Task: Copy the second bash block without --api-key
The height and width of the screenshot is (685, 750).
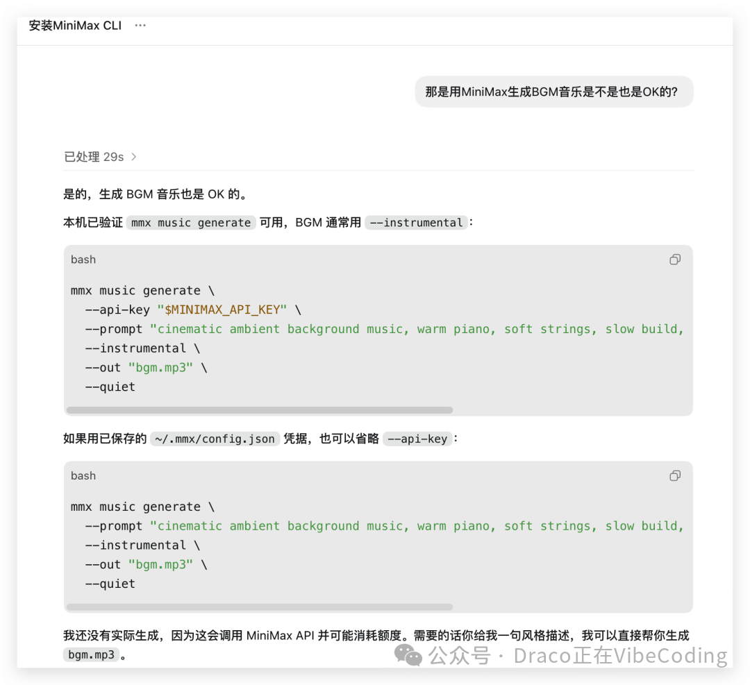Action: tap(675, 475)
